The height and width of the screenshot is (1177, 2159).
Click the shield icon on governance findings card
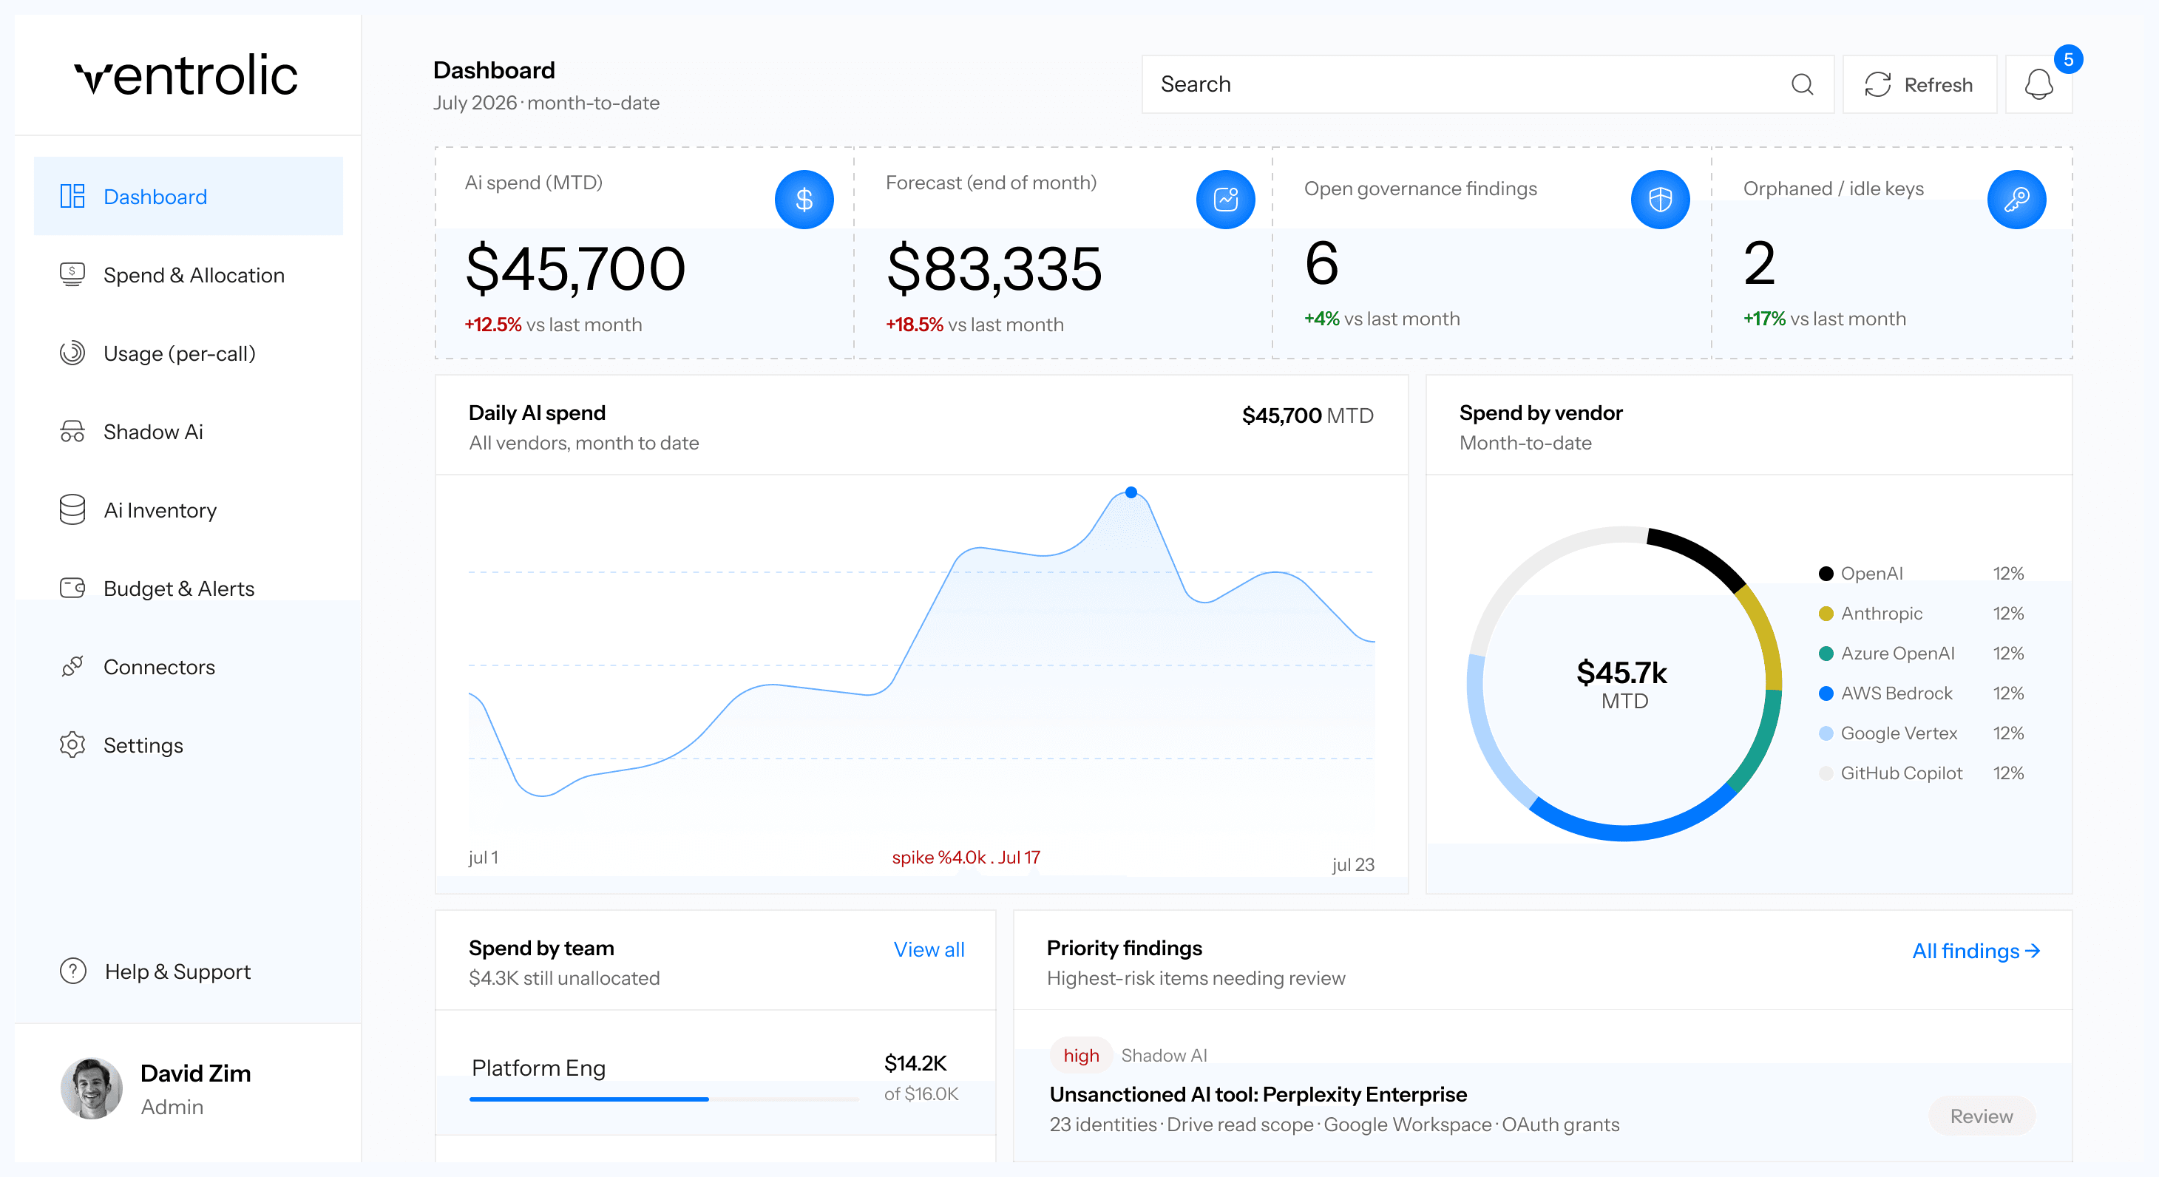(1661, 200)
